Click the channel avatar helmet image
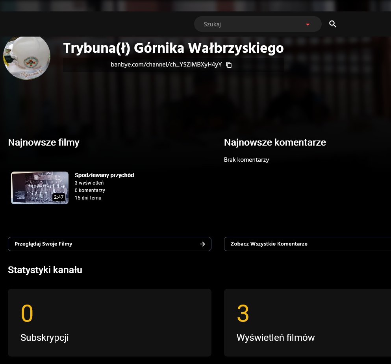 (x=27, y=56)
